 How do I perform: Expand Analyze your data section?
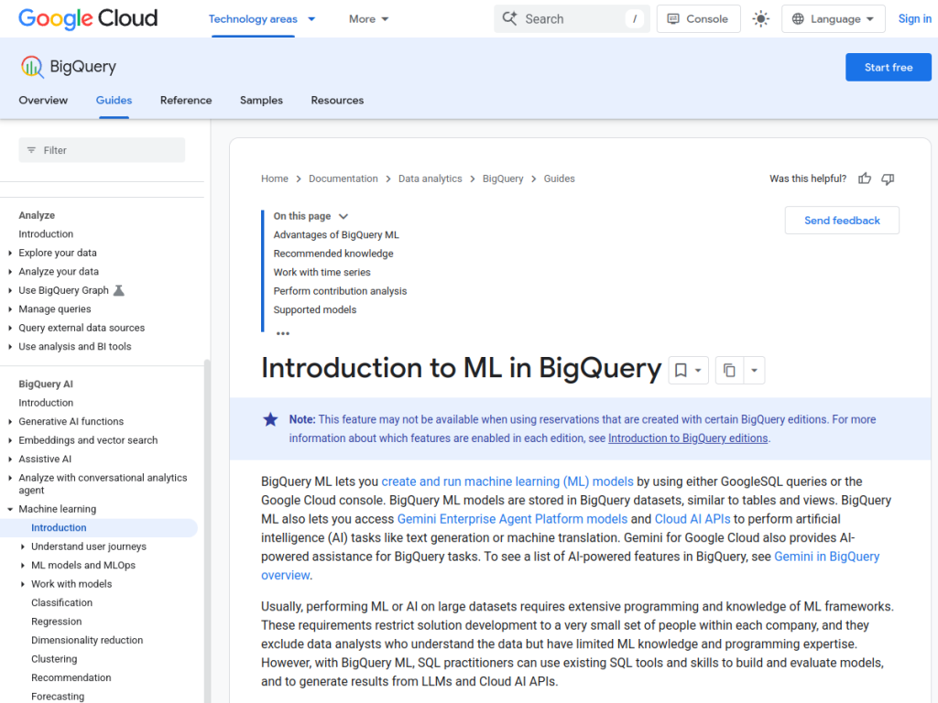[10, 271]
